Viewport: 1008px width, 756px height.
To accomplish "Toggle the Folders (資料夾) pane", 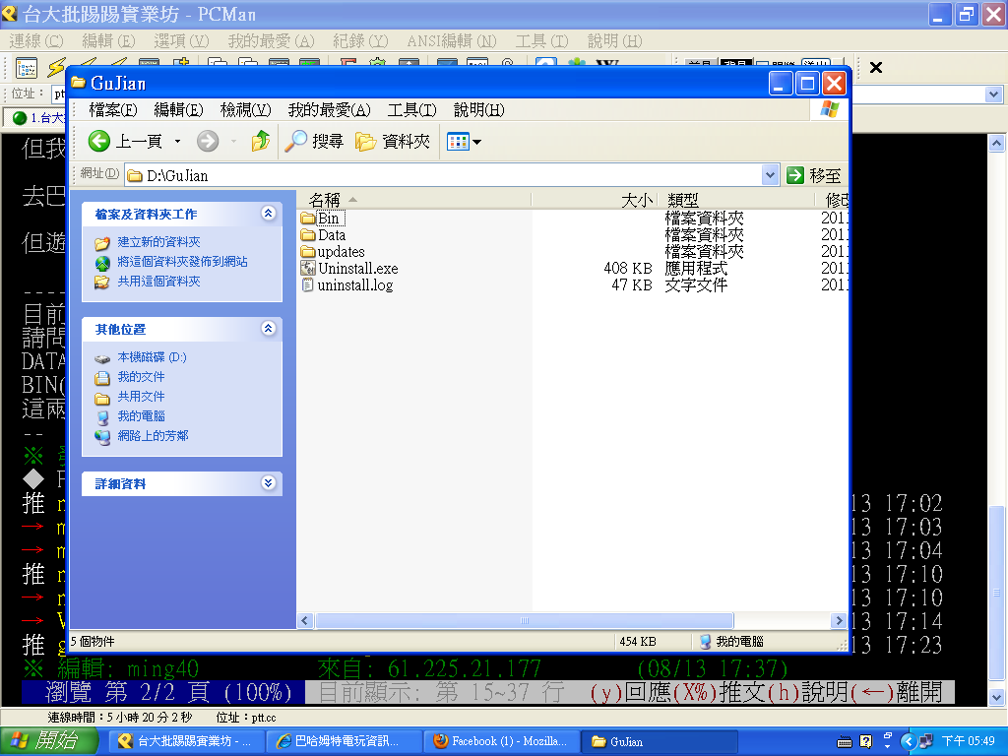I will coord(393,142).
